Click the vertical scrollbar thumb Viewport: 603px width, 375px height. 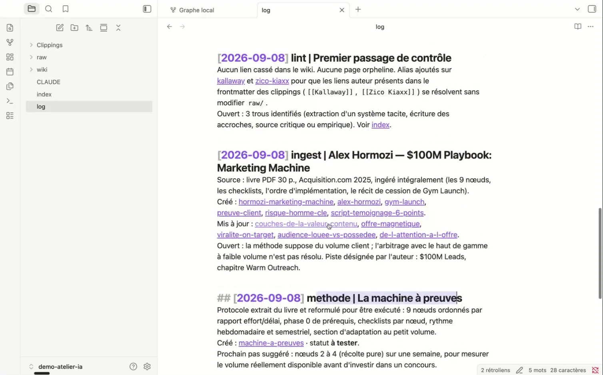[600, 253]
